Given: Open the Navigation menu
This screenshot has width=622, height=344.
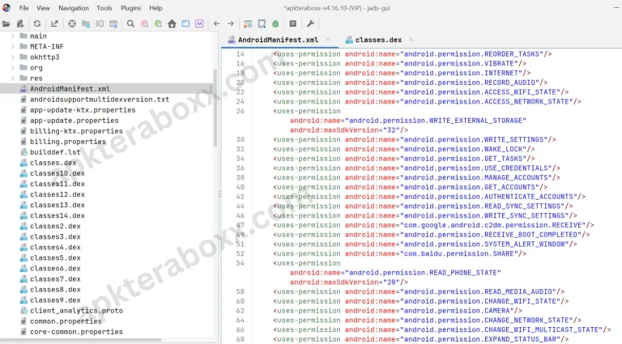Looking at the screenshot, I should pyautogui.click(x=74, y=8).
